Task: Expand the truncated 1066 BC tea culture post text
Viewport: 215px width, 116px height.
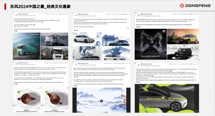Action: point(196,80)
